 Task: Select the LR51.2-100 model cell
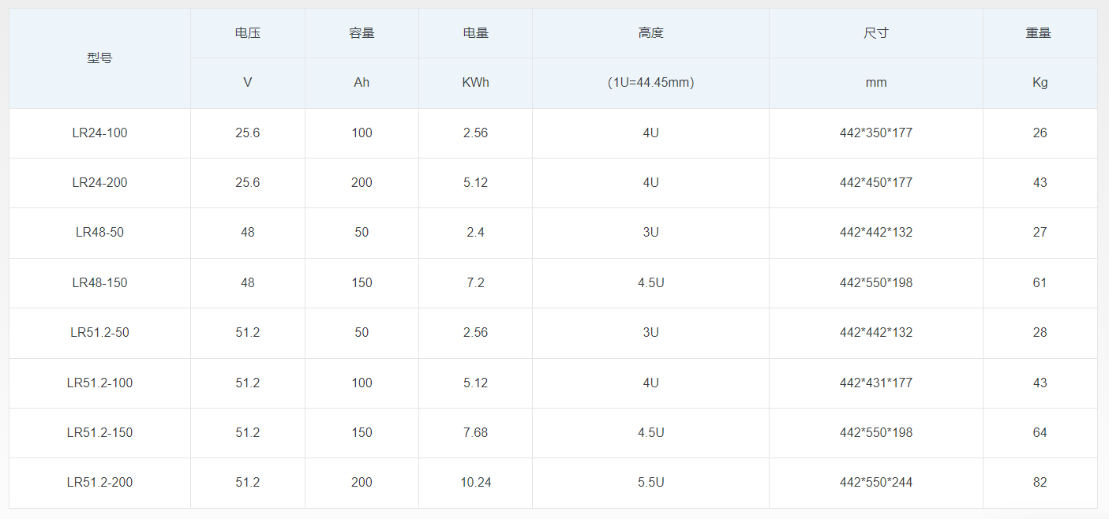point(99,383)
